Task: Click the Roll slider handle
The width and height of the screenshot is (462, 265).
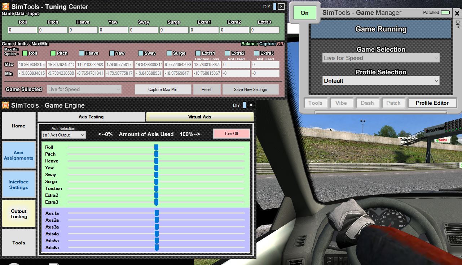Action: click(156, 147)
